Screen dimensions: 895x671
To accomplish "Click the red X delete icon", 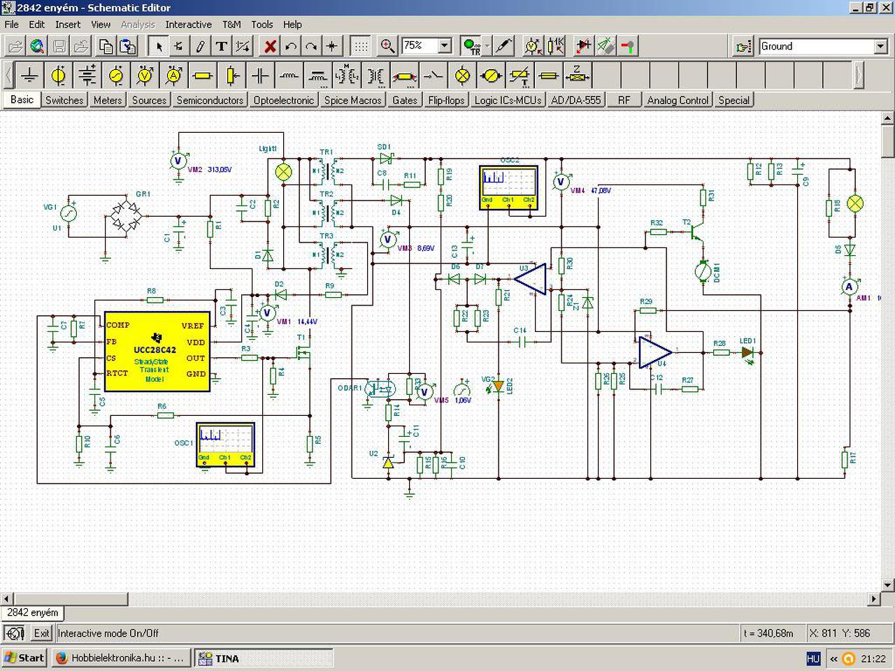I will [270, 46].
